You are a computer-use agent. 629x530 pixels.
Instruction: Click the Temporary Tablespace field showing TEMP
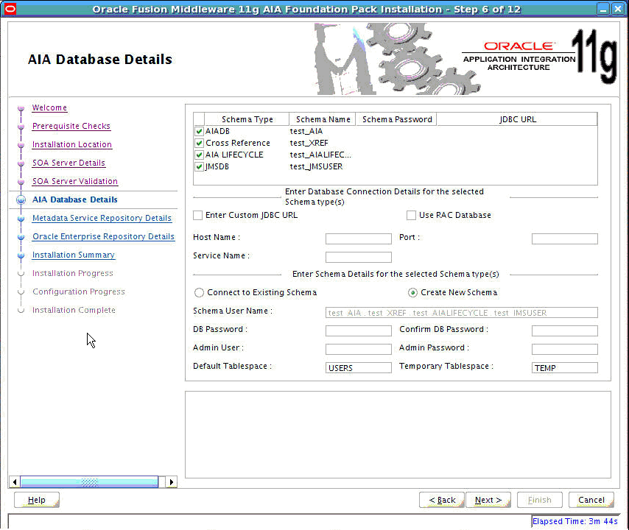(x=565, y=367)
